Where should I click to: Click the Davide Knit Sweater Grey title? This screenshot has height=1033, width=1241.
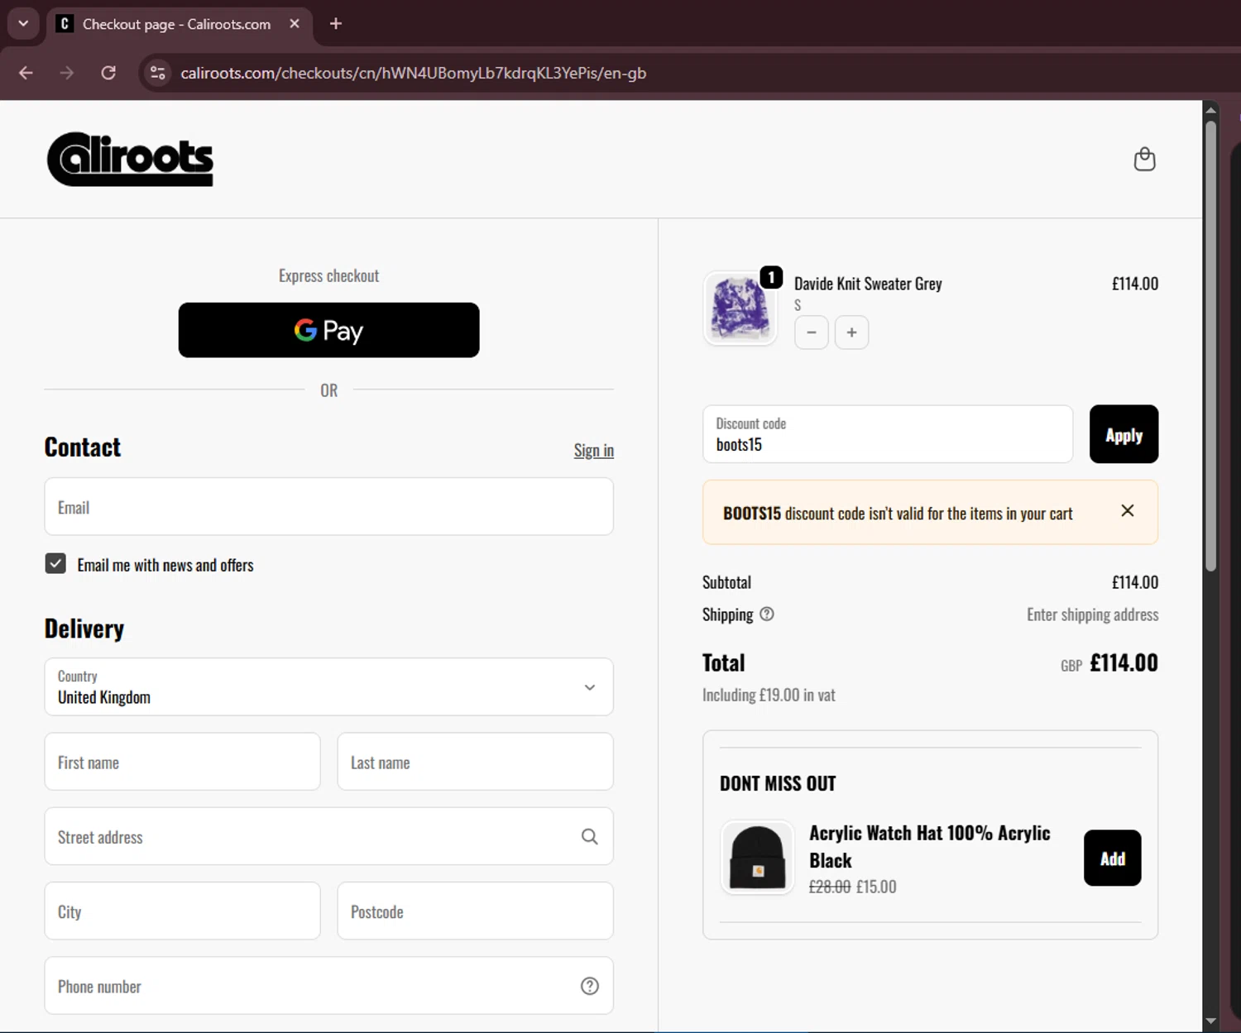tap(868, 284)
